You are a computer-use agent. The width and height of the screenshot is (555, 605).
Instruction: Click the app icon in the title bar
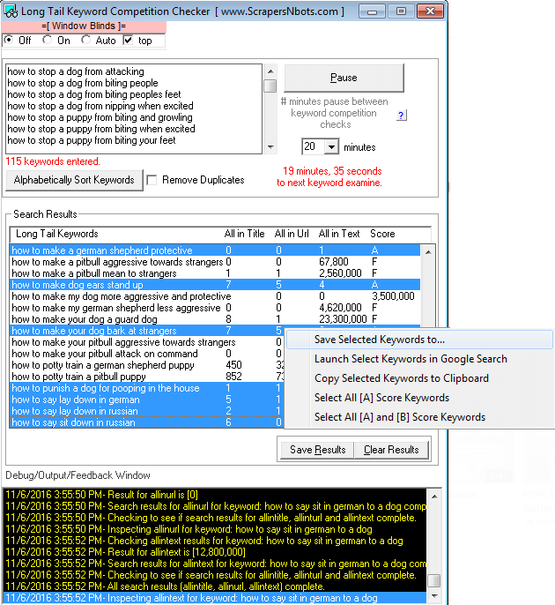tap(11, 11)
